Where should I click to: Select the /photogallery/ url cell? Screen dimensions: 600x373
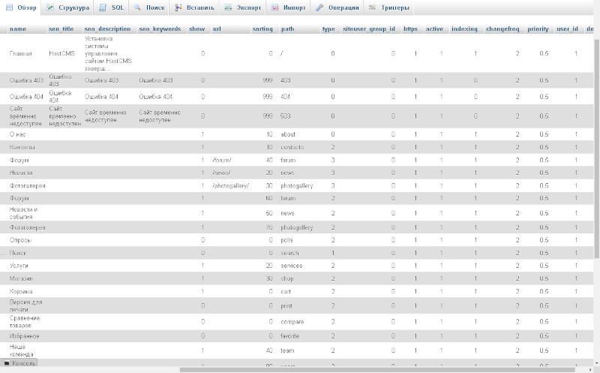230,185
